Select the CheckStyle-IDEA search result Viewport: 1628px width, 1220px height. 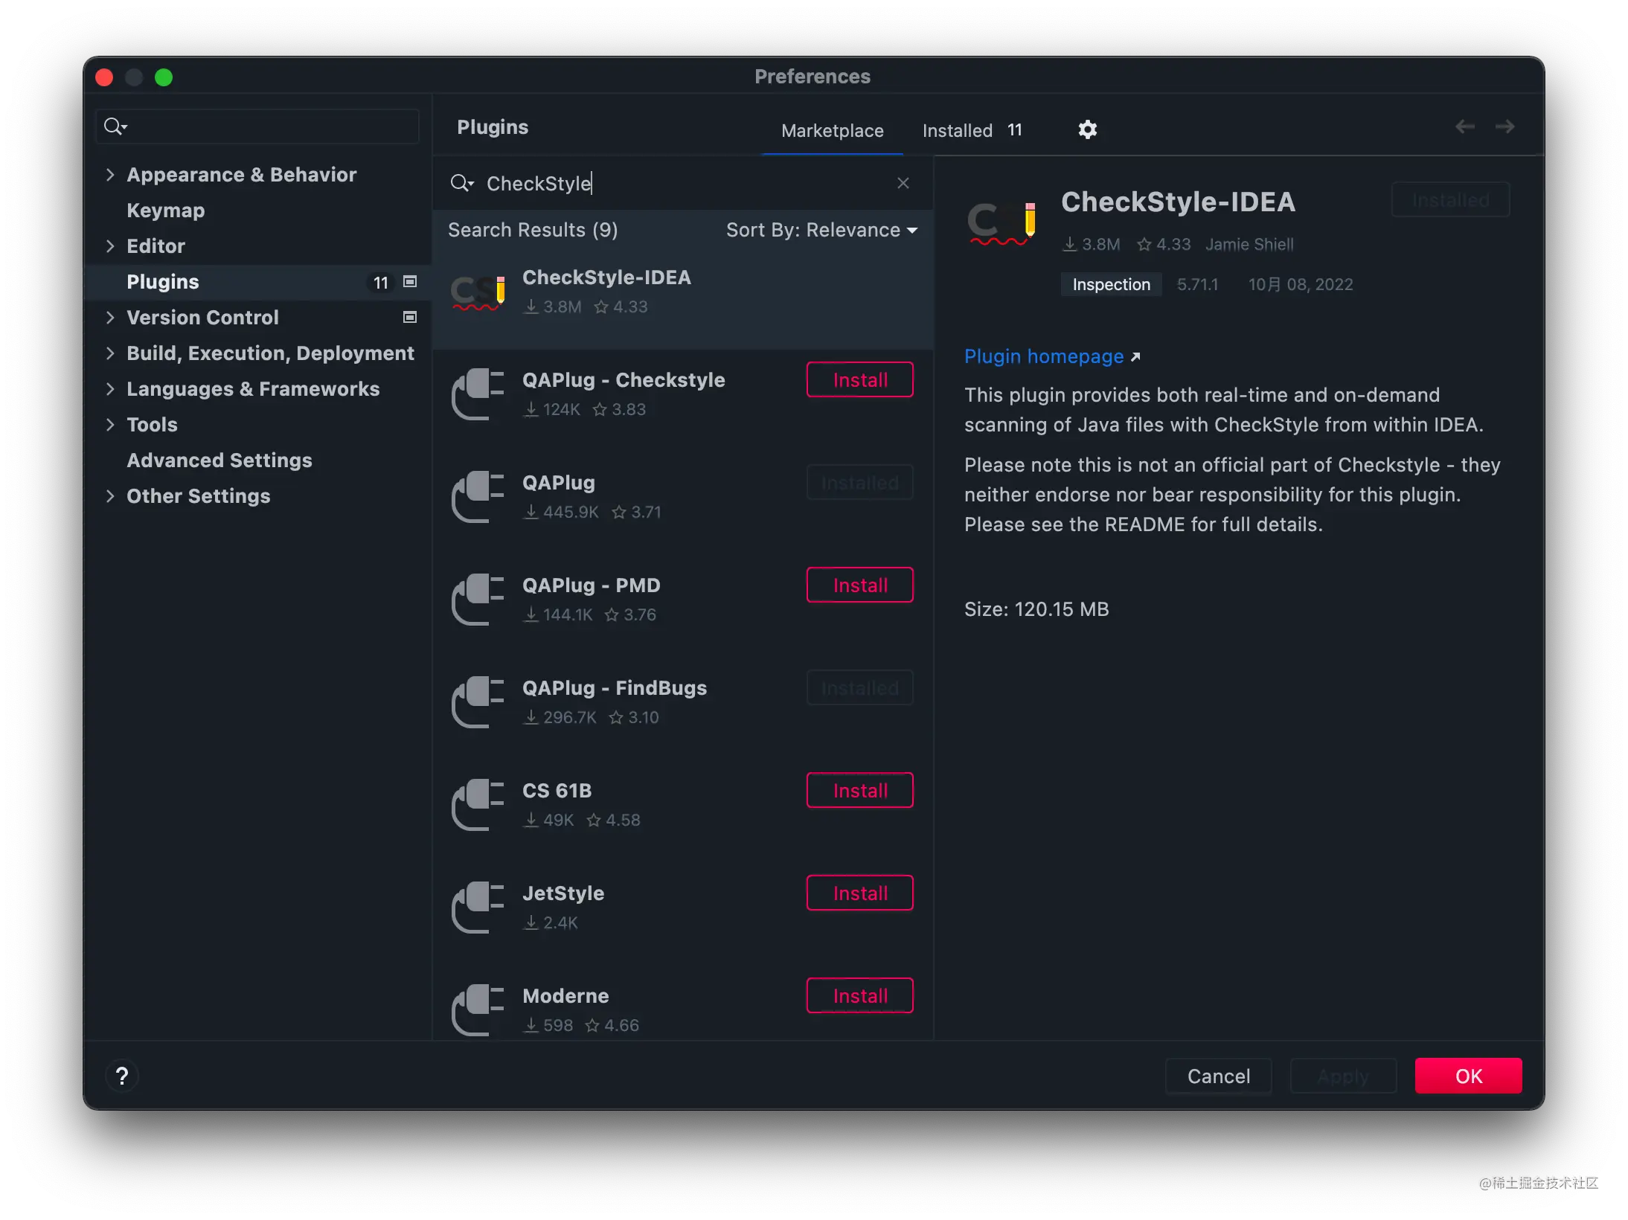click(683, 298)
